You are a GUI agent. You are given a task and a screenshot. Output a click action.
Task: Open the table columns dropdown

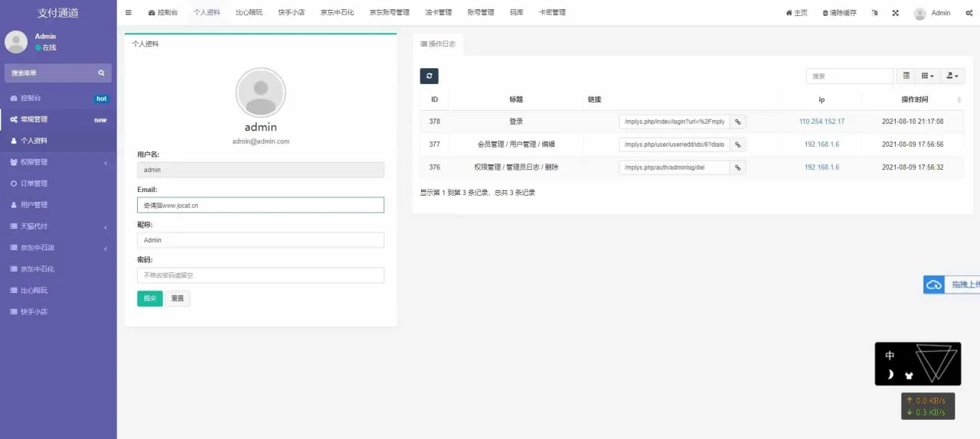[x=927, y=76]
